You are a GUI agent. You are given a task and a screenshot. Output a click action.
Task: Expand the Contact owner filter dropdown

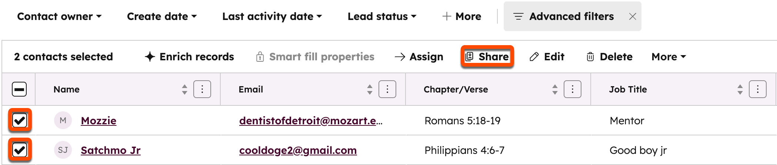(59, 17)
